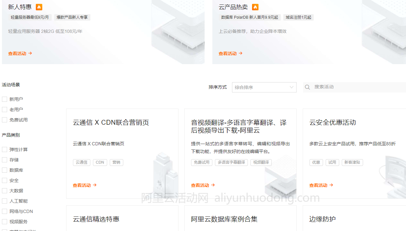The width and height of the screenshot is (406, 231).
Task: Click the 搜索活动 search field
Action: point(354,87)
